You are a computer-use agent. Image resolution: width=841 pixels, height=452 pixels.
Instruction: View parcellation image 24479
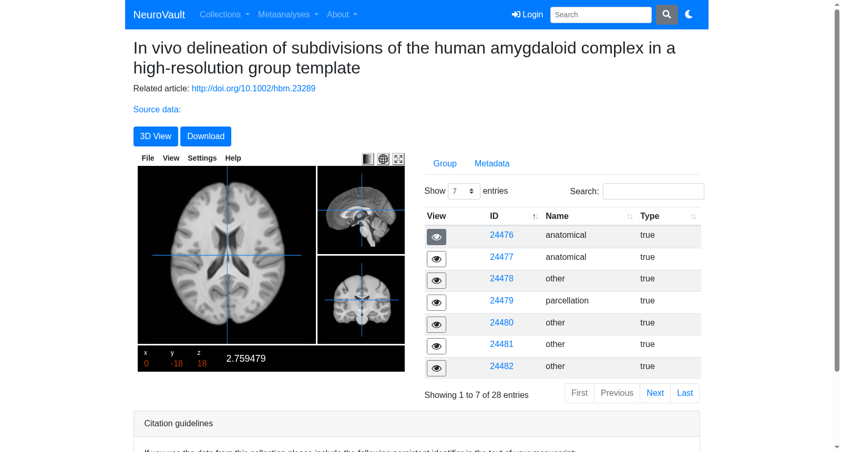point(436,303)
